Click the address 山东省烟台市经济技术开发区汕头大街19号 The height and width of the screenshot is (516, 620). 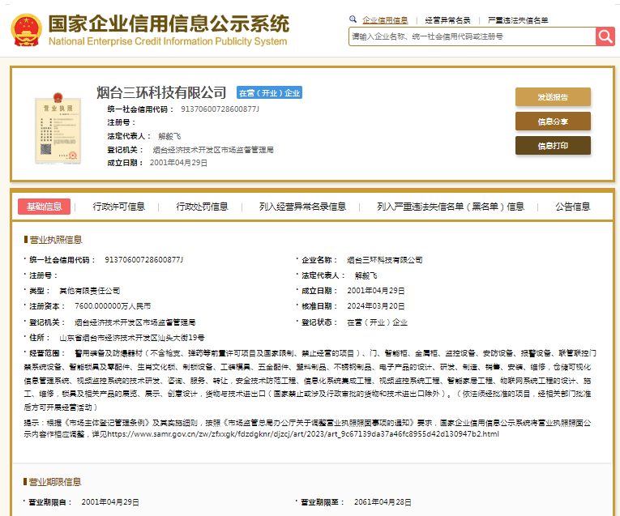(132, 338)
